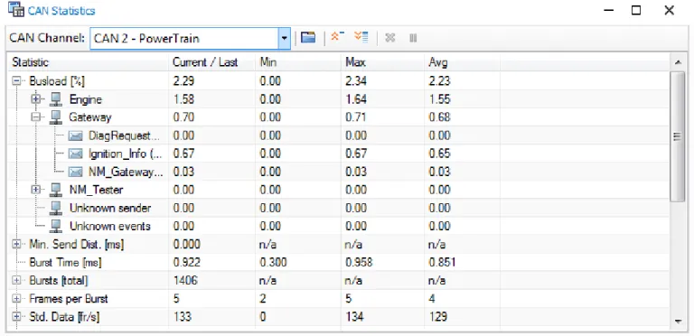Click the CAN Statistics window icon

(16, 9)
